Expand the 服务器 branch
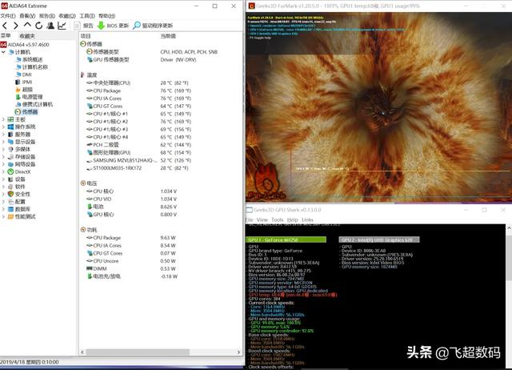The width and height of the screenshot is (512, 370). [3, 135]
